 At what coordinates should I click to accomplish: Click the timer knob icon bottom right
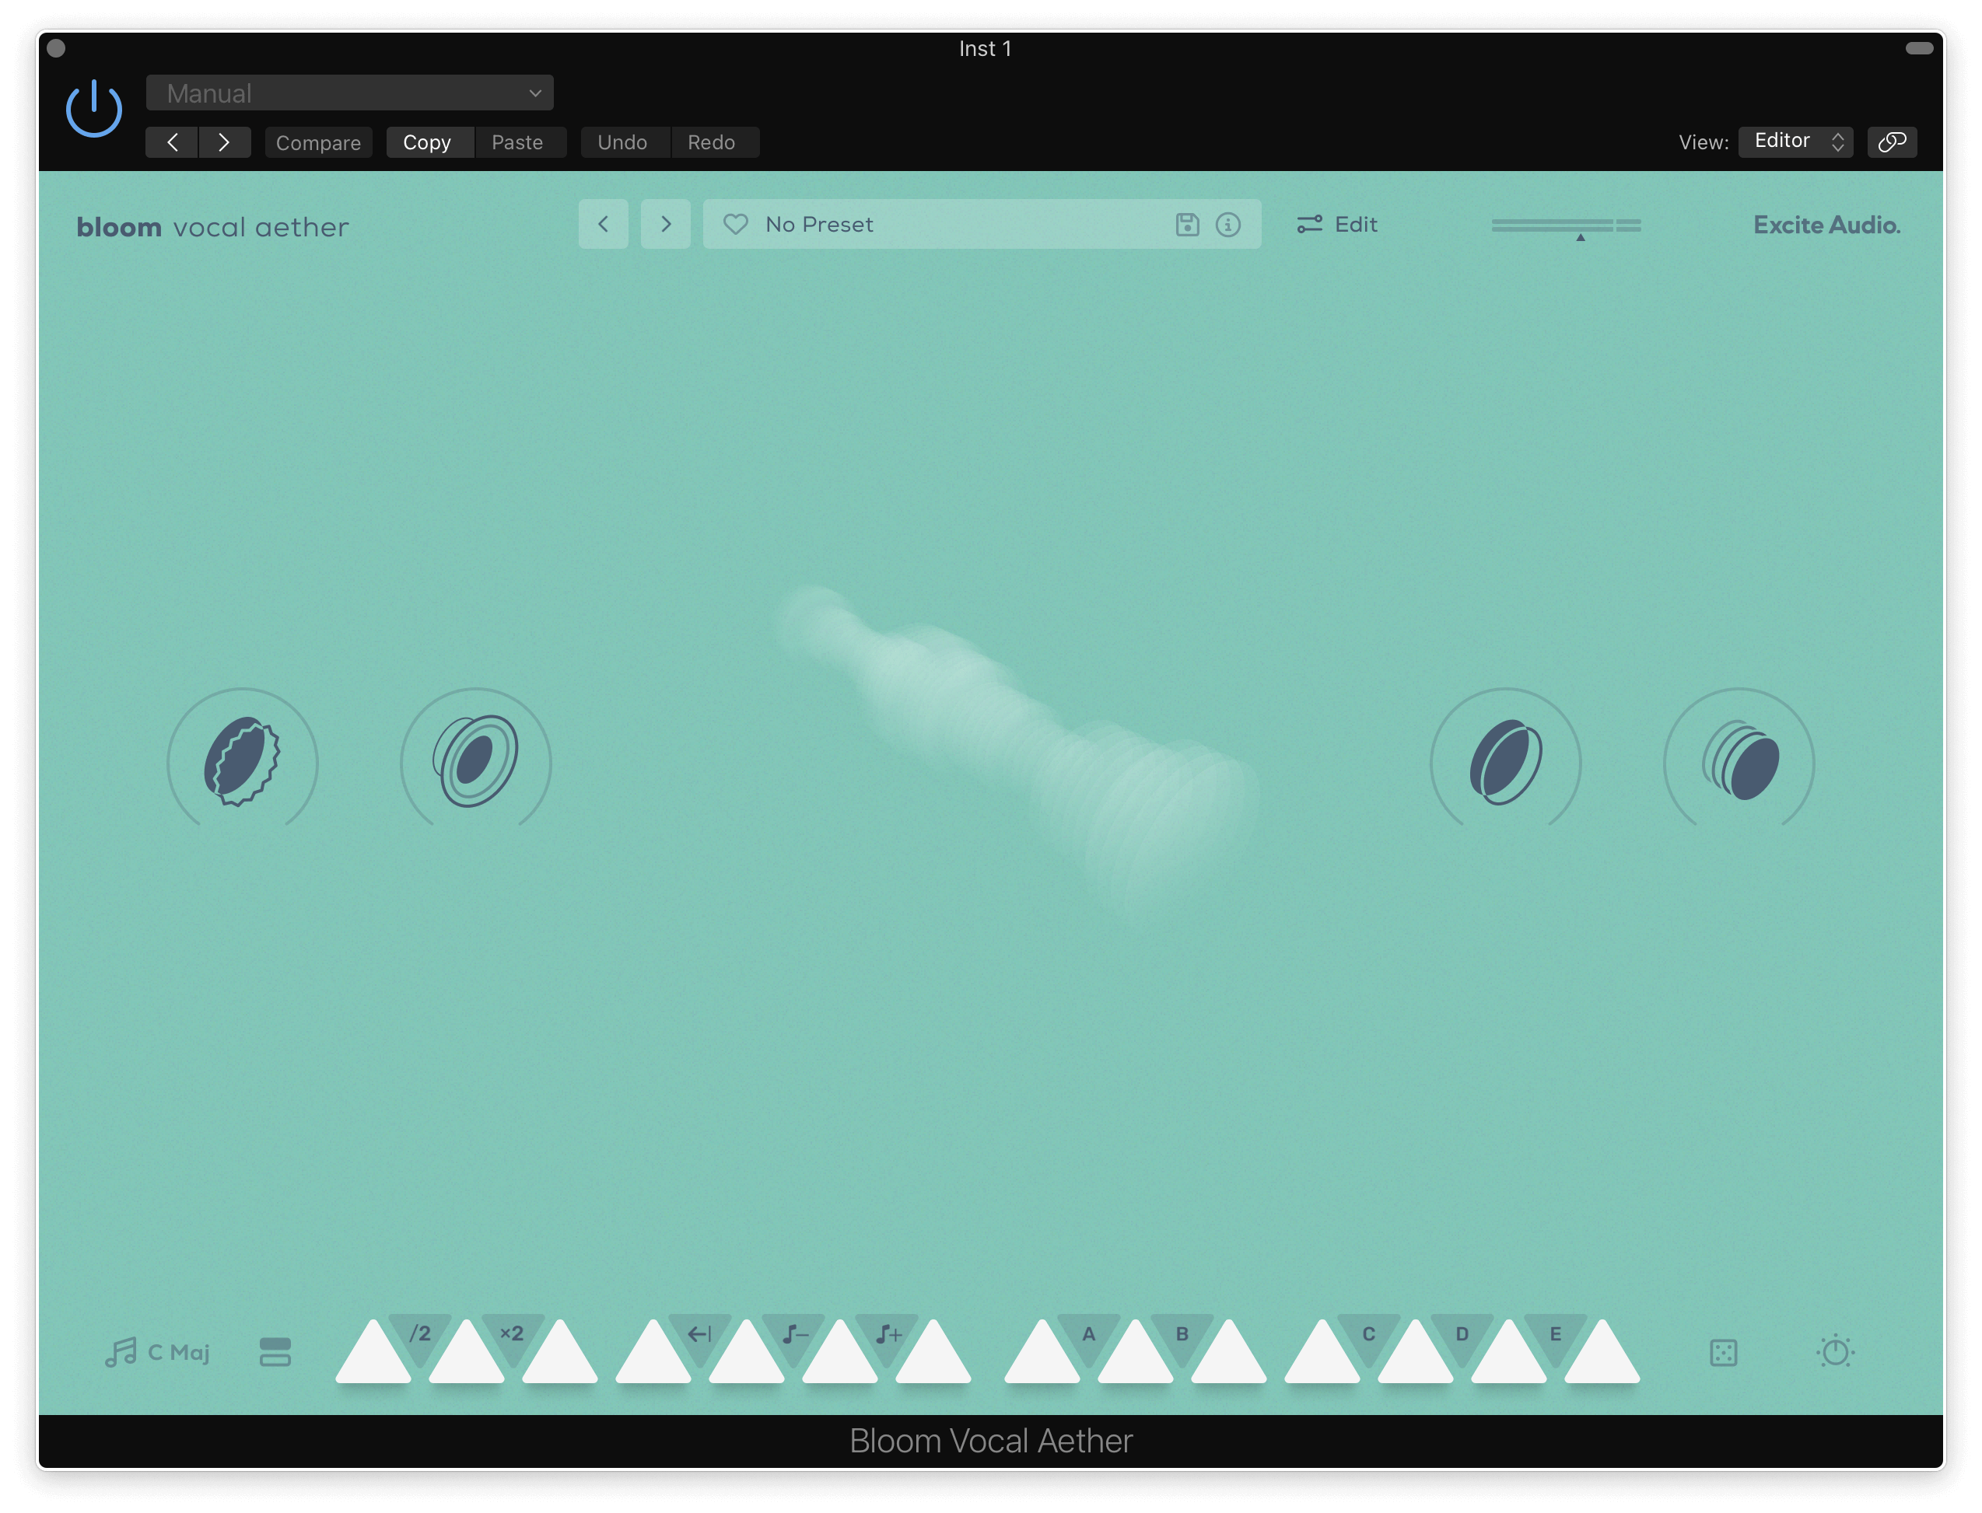pyautogui.click(x=1835, y=1351)
